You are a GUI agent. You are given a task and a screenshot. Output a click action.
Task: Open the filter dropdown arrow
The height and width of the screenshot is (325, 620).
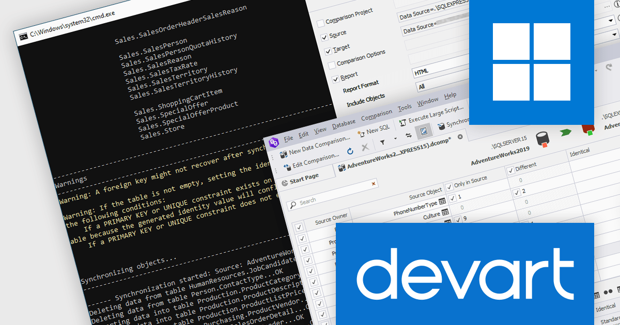[x=395, y=139]
